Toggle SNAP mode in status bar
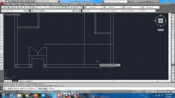The width and height of the screenshot is (175, 98). pyautogui.click(x=30, y=91)
